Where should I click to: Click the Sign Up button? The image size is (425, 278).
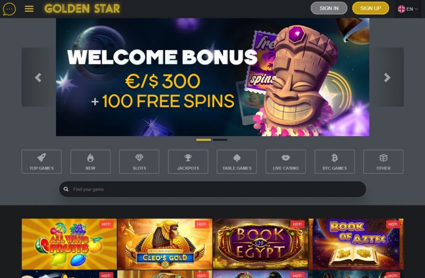(x=371, y=8)
